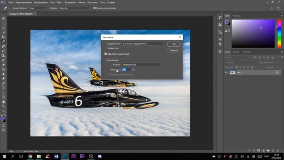Click the Отмена button
The image size is (284, 160).
[x=174, y=50]
